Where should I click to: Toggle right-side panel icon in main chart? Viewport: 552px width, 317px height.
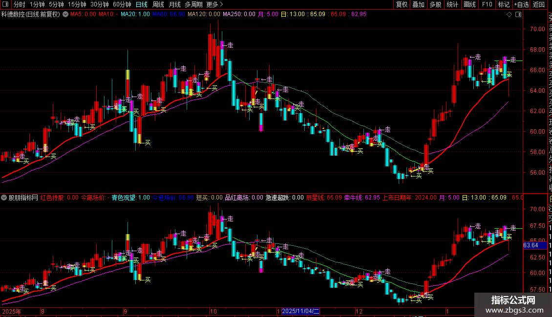pyautogui.click(x=518, y=15)
